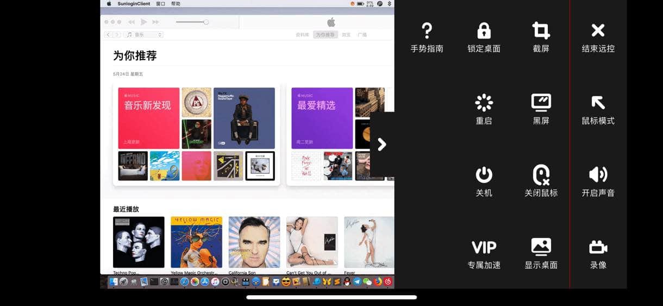
Task: Start recording with 录像
Action: (x=598, y=254)
